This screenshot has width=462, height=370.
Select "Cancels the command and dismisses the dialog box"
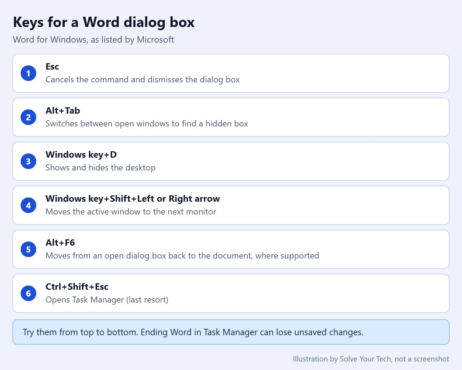tap(143, 80)
